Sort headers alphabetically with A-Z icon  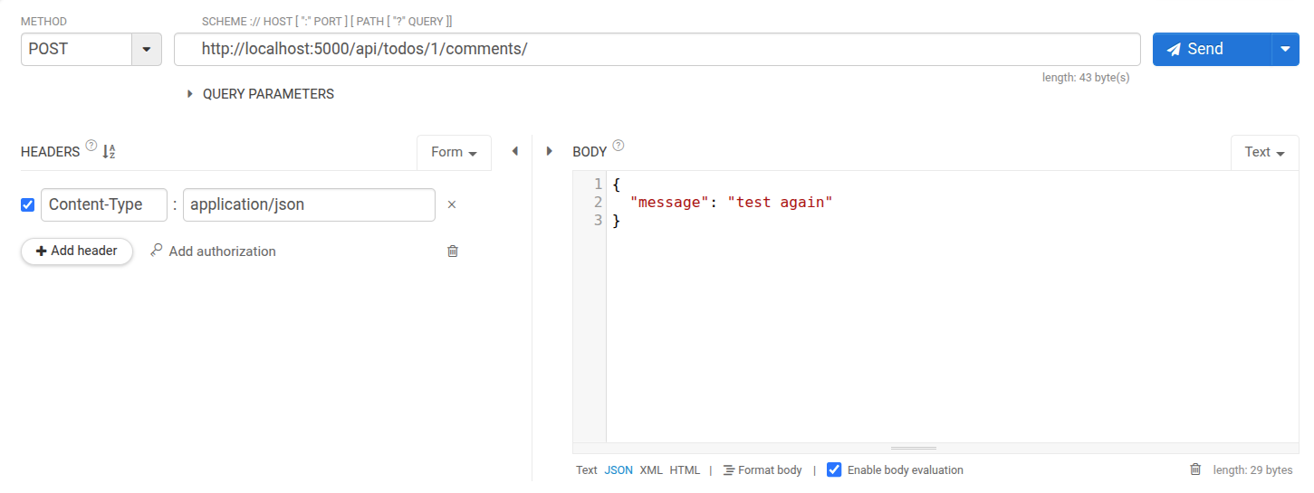pos(109,152)
